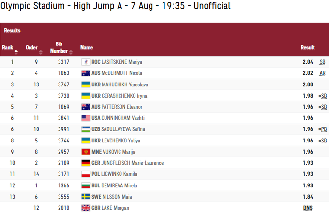Click Great Britain flag beside Lake Morgan
Screen dimensions: 329x213
coord(86,208)
